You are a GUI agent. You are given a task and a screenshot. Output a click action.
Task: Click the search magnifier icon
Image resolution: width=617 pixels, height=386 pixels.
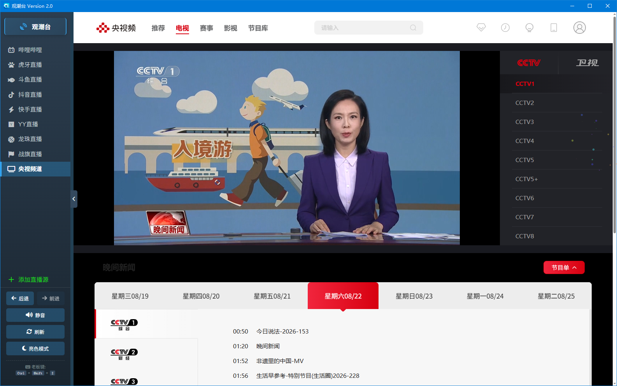tap(413, 28)
